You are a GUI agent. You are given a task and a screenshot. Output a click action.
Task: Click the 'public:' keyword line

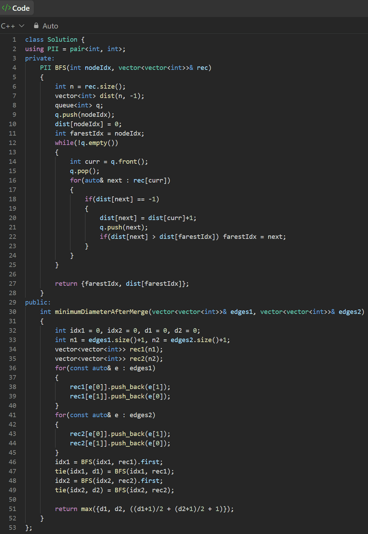[38, 302]
